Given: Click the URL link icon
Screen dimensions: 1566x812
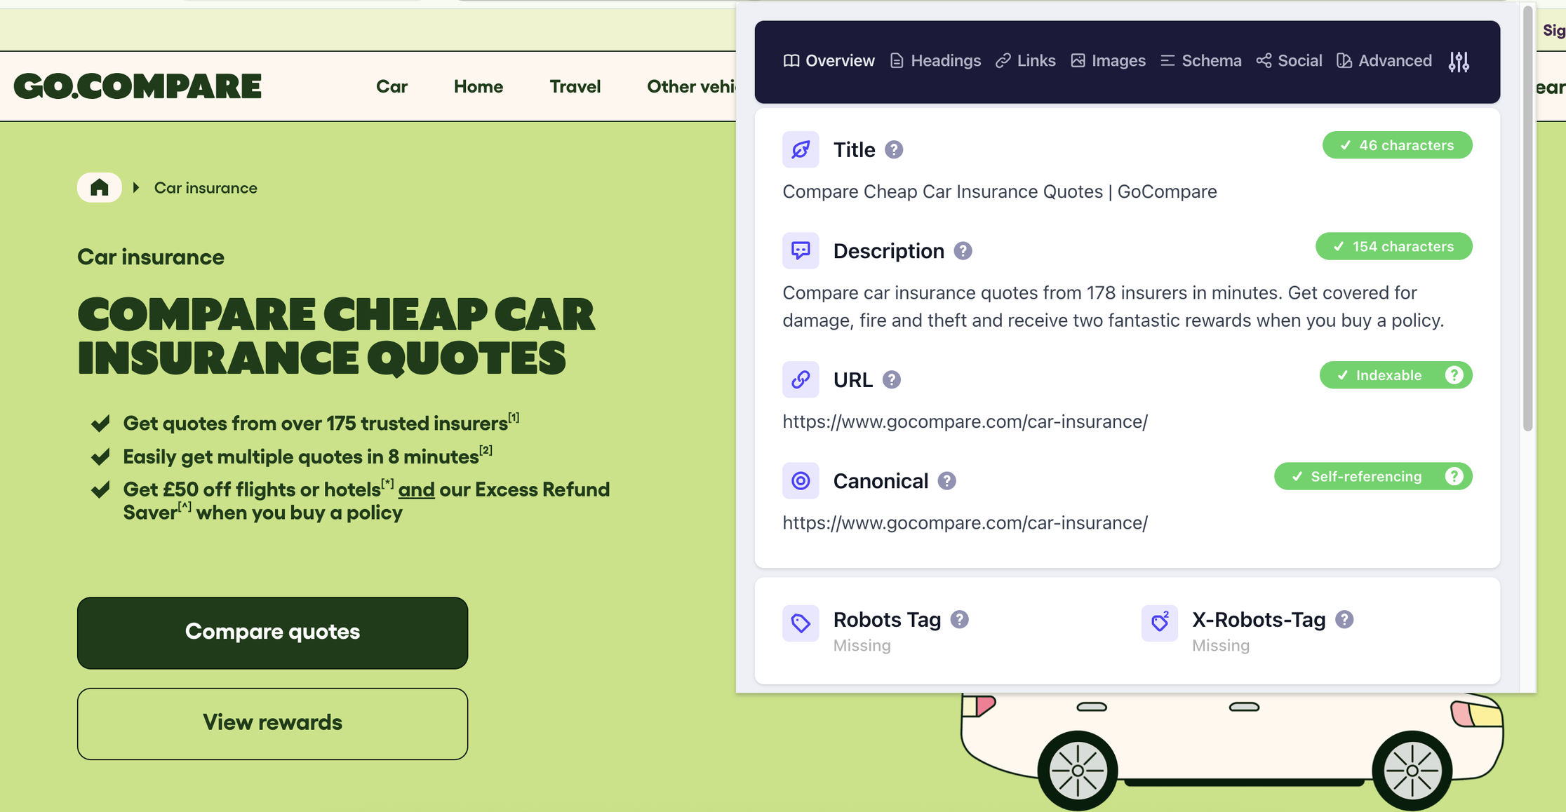Looking at the screenshot, I should (x=801, y=379).
